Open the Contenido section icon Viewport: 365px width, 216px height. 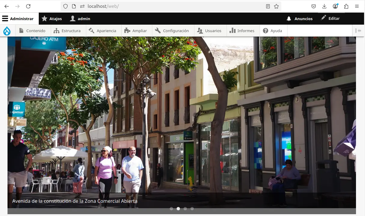[21, 30]
